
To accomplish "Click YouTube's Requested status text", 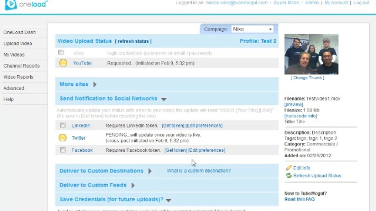I will pos(151,63).
